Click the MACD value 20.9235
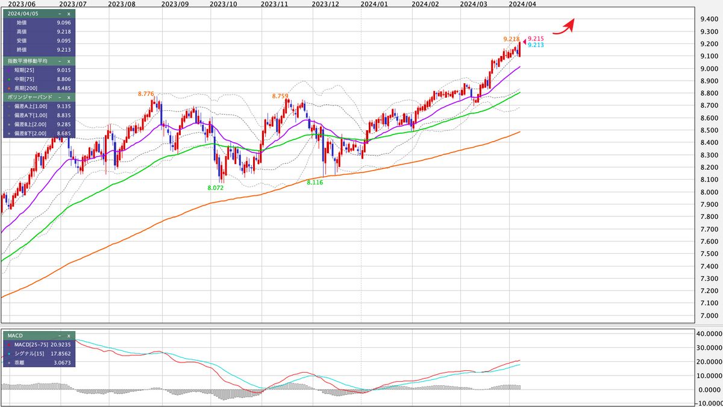 click(x=62, y=344)
